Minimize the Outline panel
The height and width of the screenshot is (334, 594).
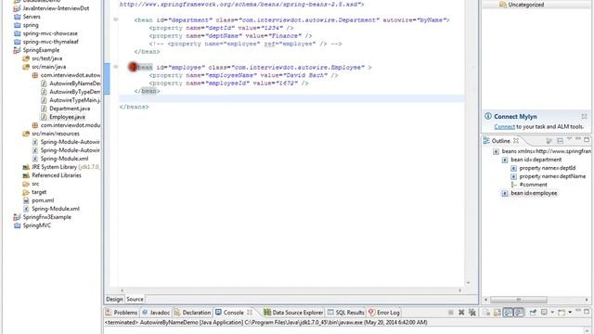click(578, 139)
